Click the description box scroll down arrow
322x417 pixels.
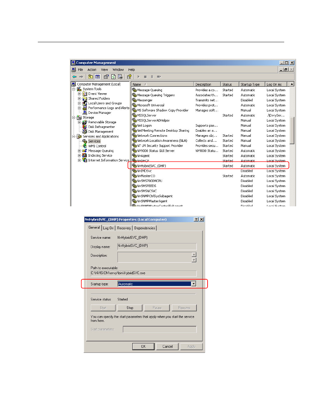point(194,260)
